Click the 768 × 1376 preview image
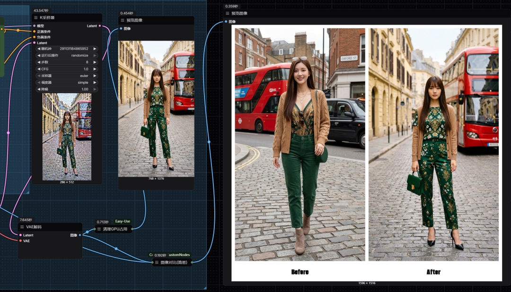511x292 pixels. point(156,109)
